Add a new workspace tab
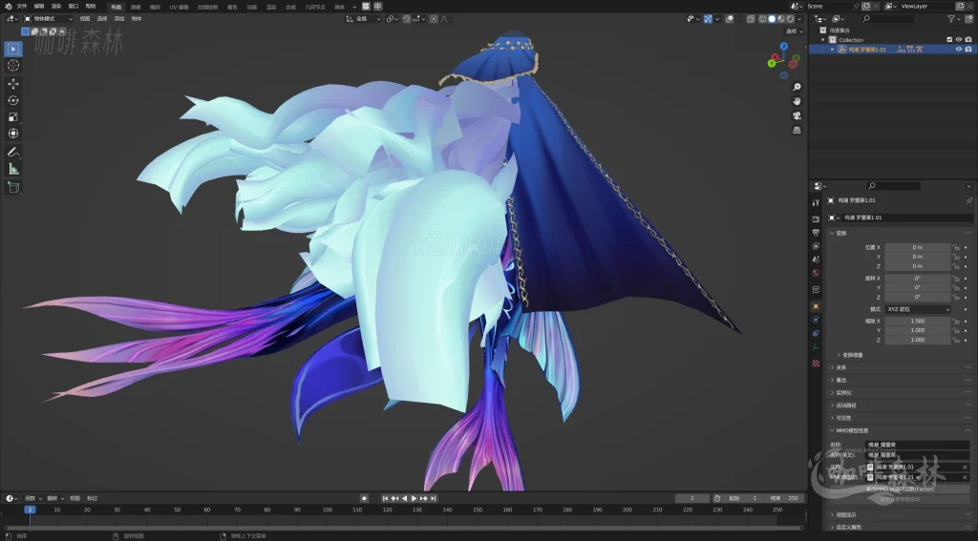Image resolution: width=978 pixels, height=541 pixels. click(354, 7)
